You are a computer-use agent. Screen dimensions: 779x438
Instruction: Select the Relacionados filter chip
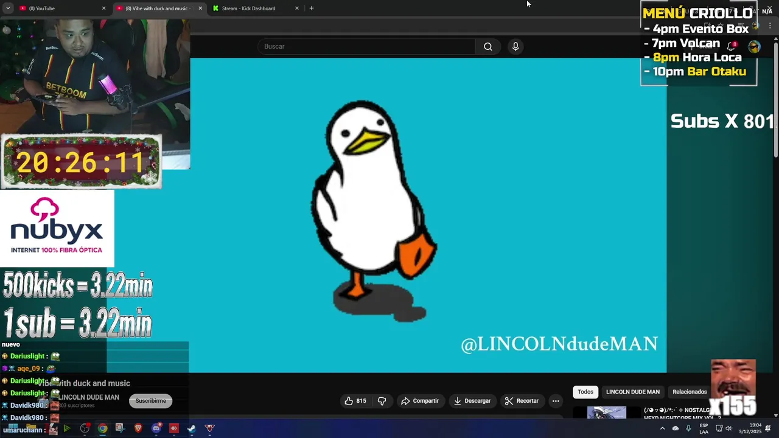coord(690,392)
